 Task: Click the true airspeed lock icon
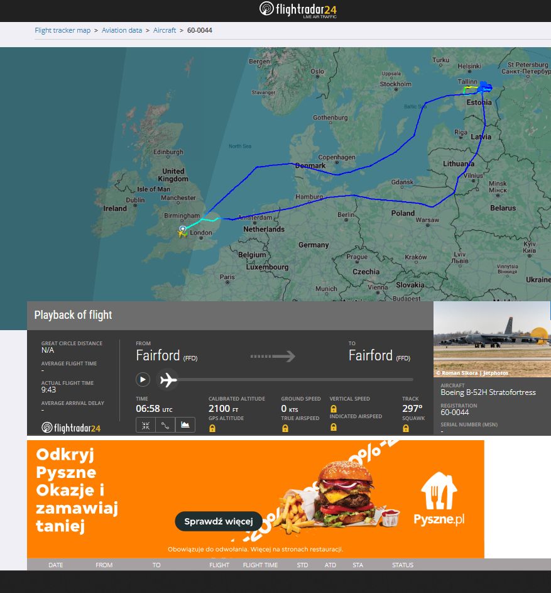[x=285, y=428]
